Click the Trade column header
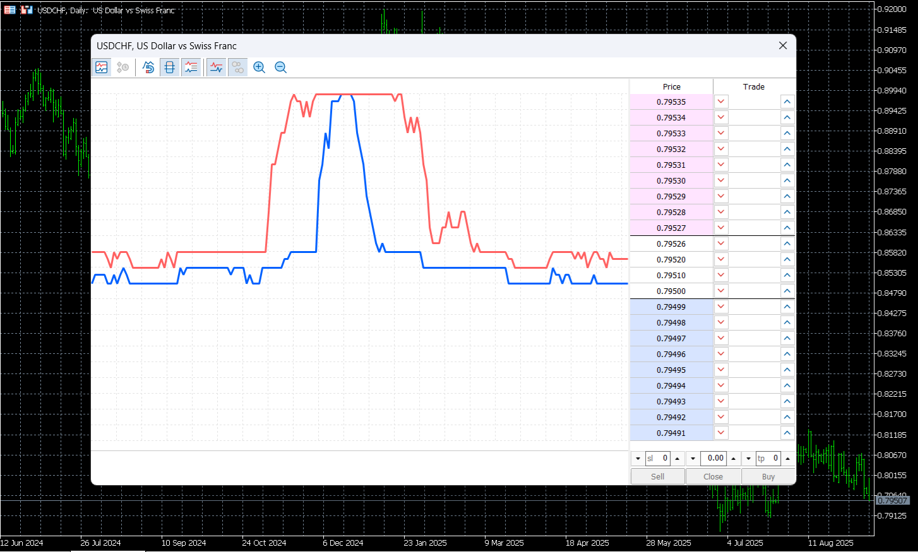The width and height of the screenshot is (918, 552). click(x=754, y=86)
